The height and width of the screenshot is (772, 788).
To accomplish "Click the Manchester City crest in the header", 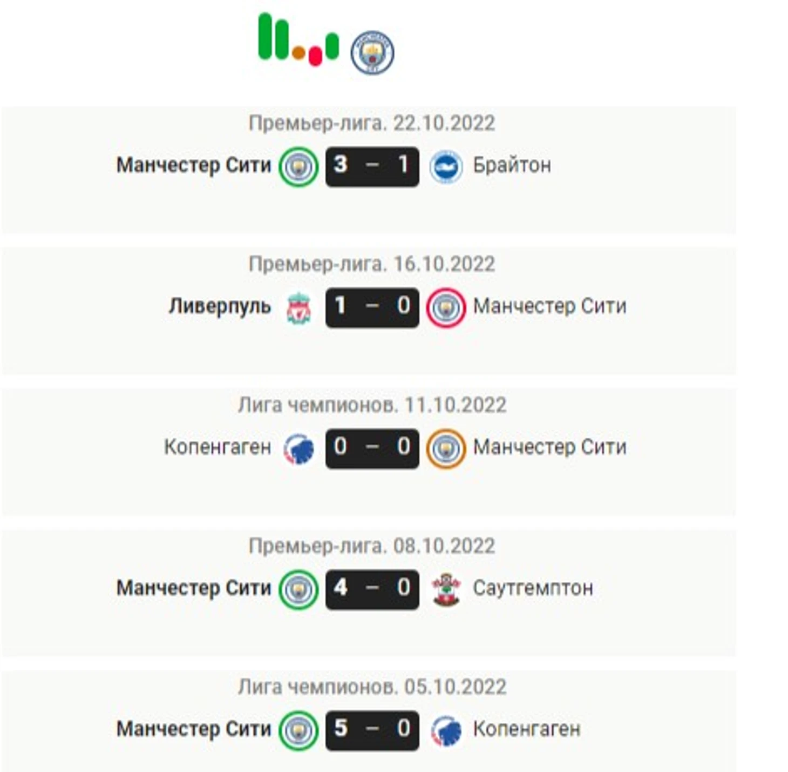I will (372, 52).
